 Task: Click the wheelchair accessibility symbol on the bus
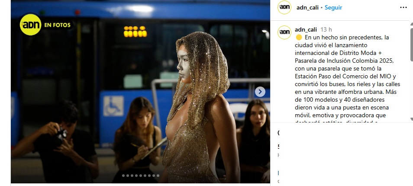tap(113, 106)
